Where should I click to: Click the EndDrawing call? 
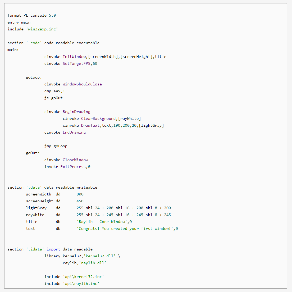coord(74,133)
